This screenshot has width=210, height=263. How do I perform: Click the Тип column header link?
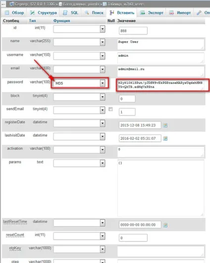[32, 21]
